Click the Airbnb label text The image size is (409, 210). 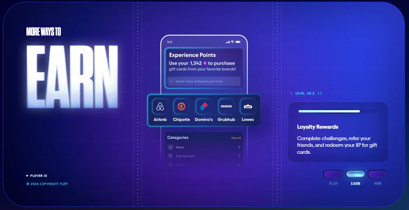160,119
